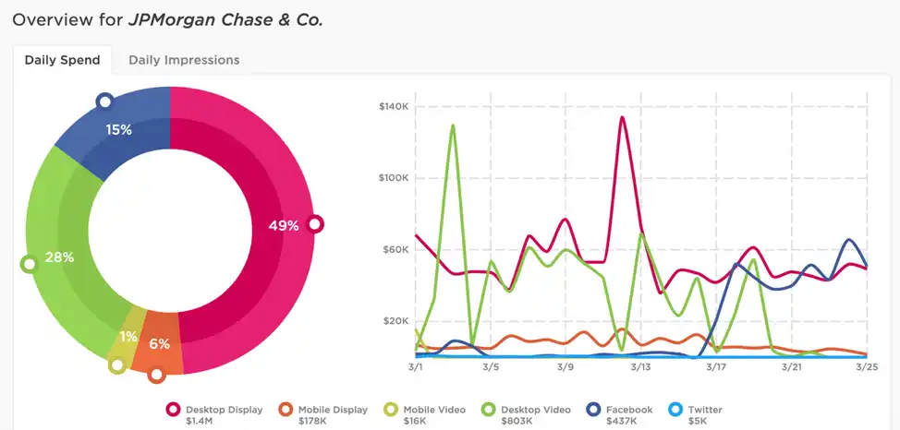The height and width of the screenshot is (430, 900).
Task: Click the Desktop Display $1.4M legend label
Action: point(224,415)
